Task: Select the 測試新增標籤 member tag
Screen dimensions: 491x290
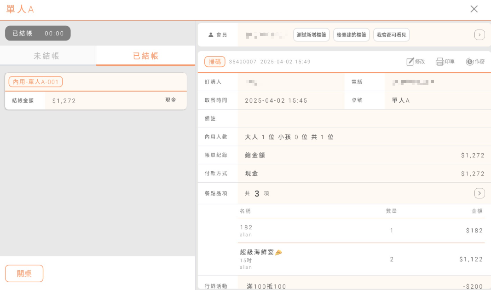Action: pyautogui.click(x=311, y=35)
